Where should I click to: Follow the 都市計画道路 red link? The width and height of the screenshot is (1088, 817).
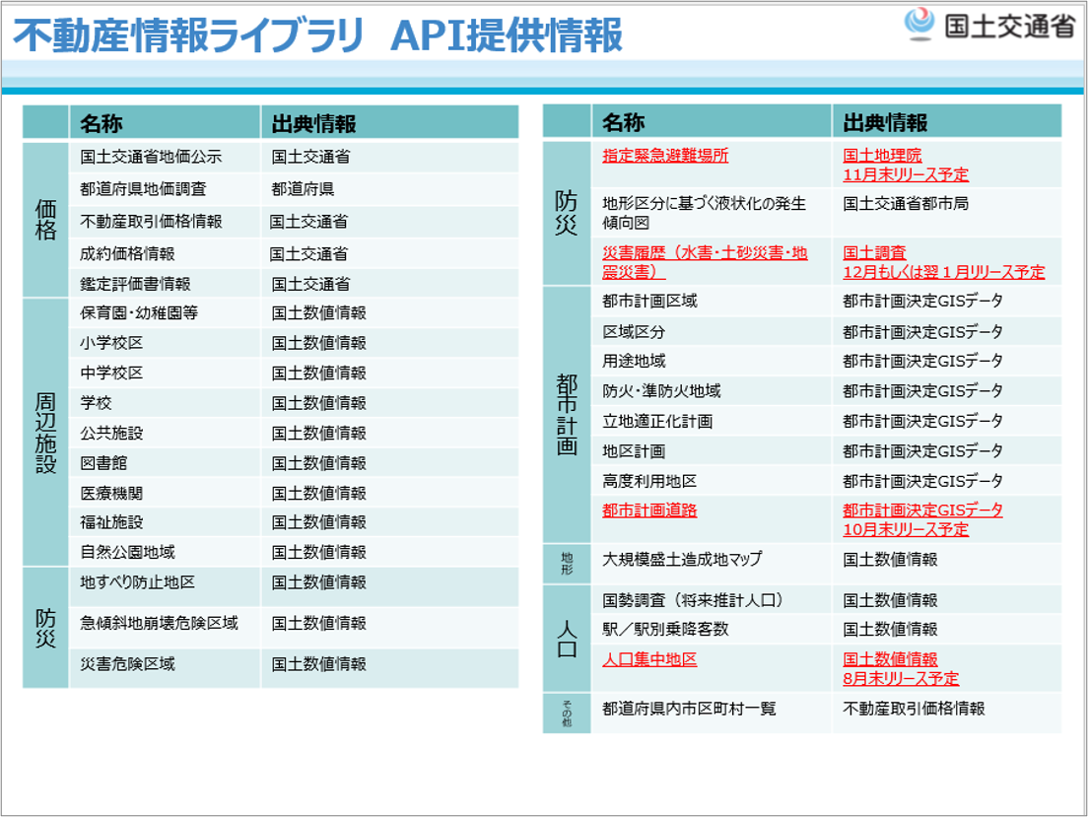649,511
